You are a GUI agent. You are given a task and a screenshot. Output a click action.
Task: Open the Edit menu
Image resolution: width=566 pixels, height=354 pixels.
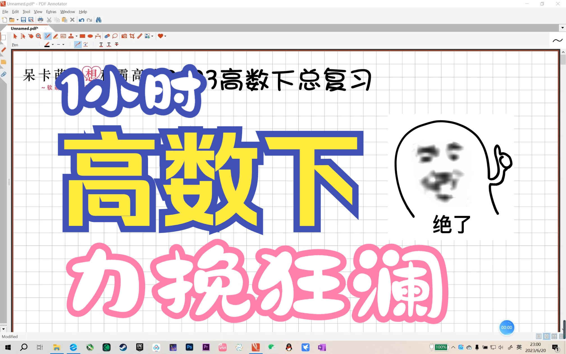coord(15,12)
